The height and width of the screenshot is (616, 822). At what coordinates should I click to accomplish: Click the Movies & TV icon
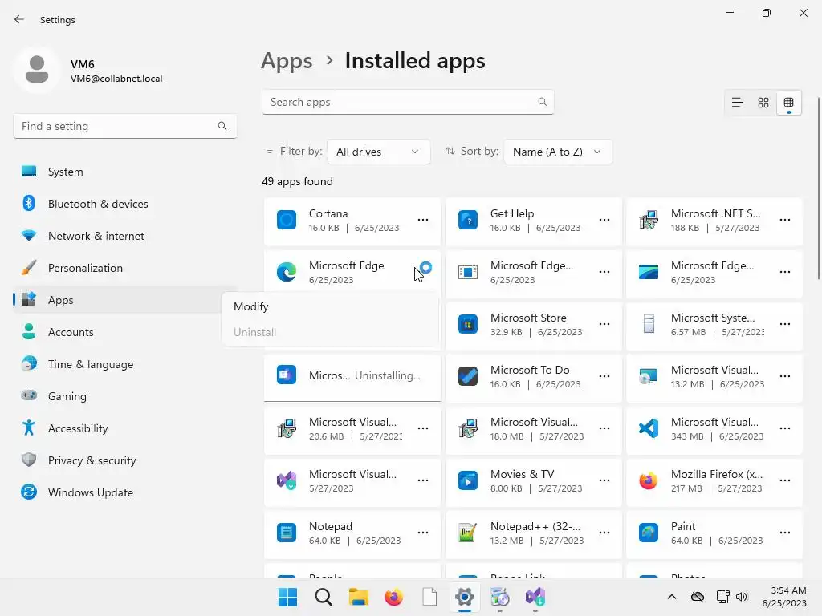coord(468,480)
